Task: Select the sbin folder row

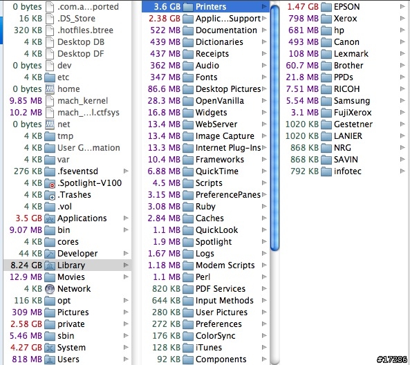Action: click(x=68, y=336)
